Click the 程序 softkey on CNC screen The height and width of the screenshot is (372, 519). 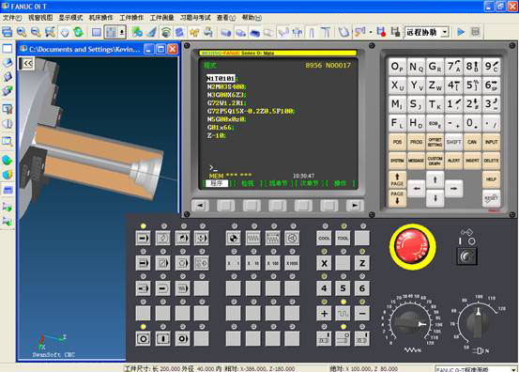[x=217, y=183]
